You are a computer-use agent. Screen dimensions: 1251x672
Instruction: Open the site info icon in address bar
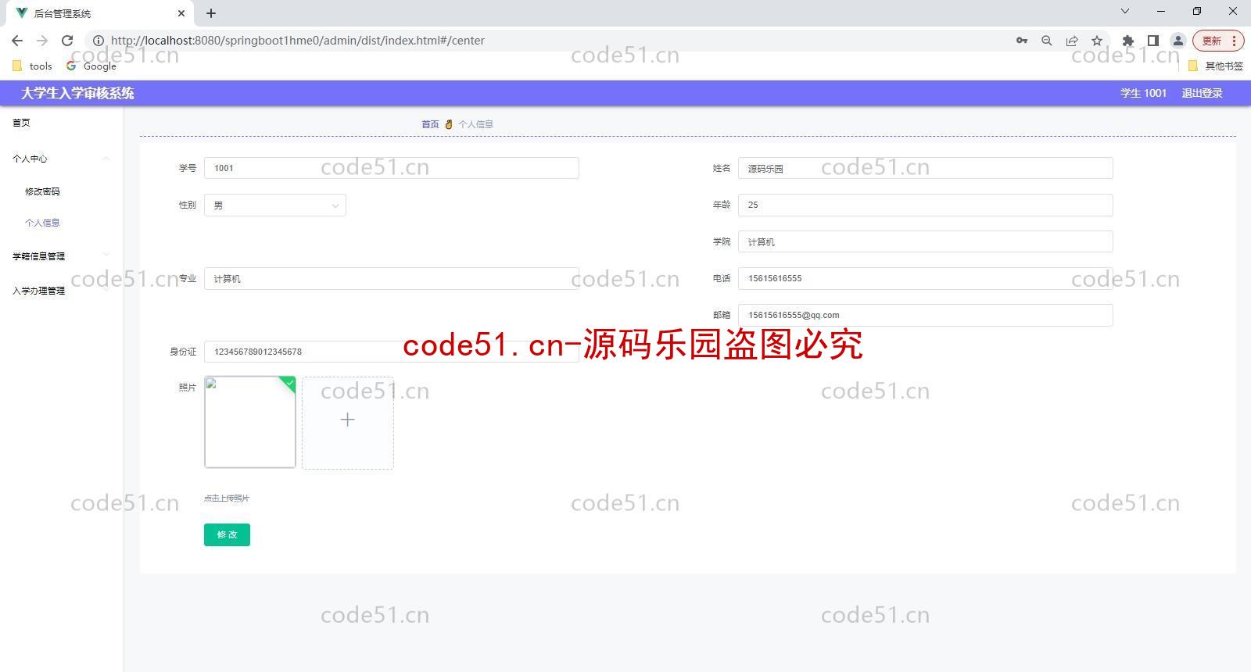click(x=99, y=41)
